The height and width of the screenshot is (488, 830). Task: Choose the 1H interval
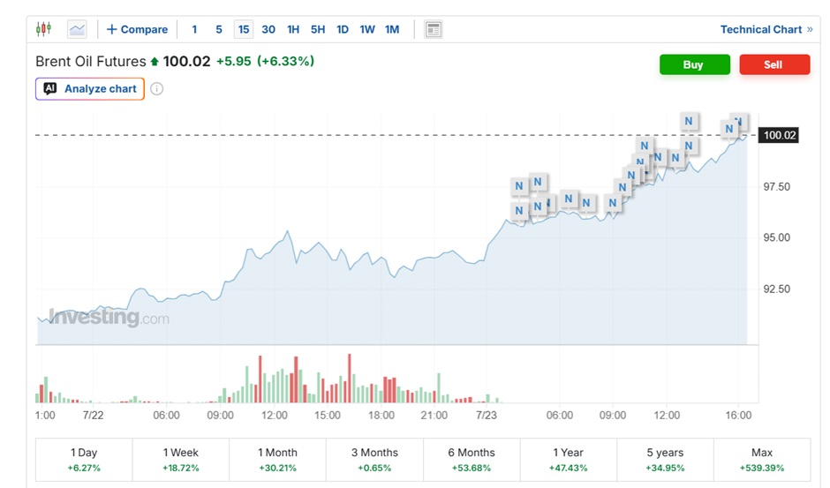pos(293,30)
